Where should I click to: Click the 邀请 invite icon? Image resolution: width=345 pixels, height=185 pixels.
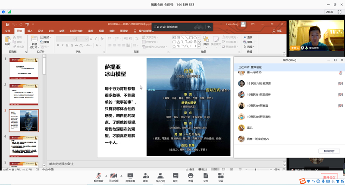146,176
